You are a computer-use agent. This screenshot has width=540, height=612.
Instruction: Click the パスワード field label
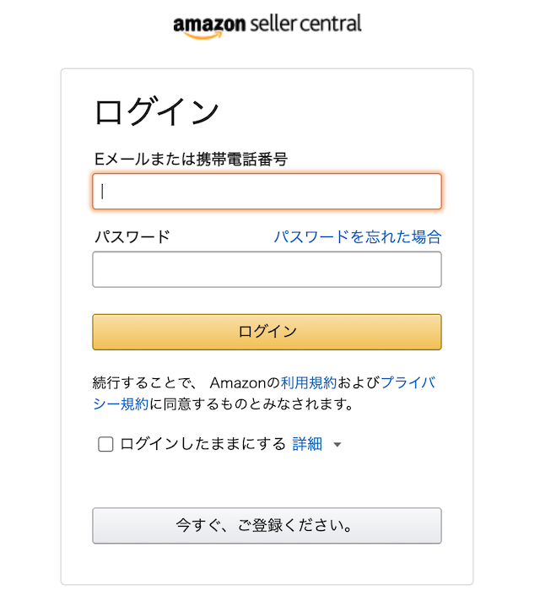pos(131,236)
